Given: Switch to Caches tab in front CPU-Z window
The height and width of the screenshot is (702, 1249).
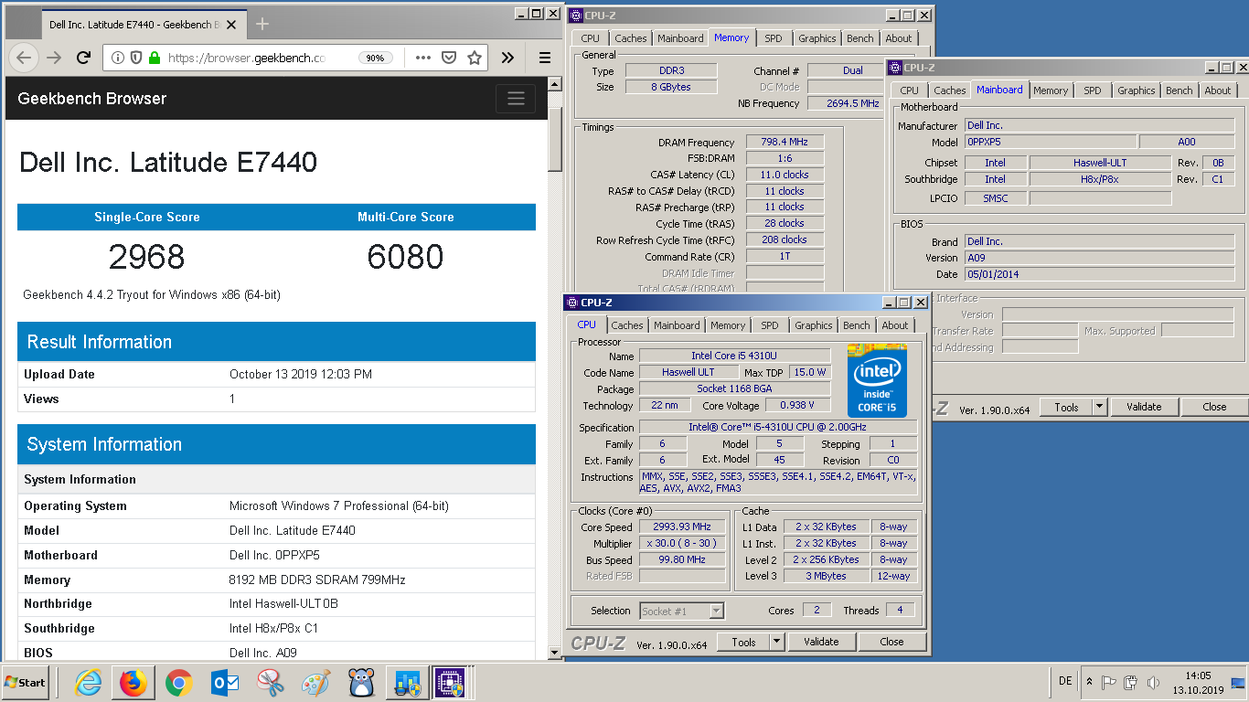Looking at the screenshot, I should coord(627,325).
